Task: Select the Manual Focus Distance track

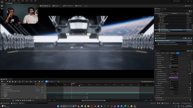Action: pos(11,91)
